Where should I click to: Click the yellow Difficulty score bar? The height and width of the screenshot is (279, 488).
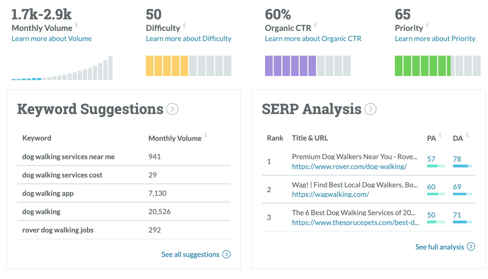click(x=167, y=66)
